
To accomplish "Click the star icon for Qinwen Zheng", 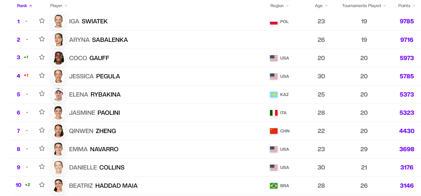I will pos(42,130).
